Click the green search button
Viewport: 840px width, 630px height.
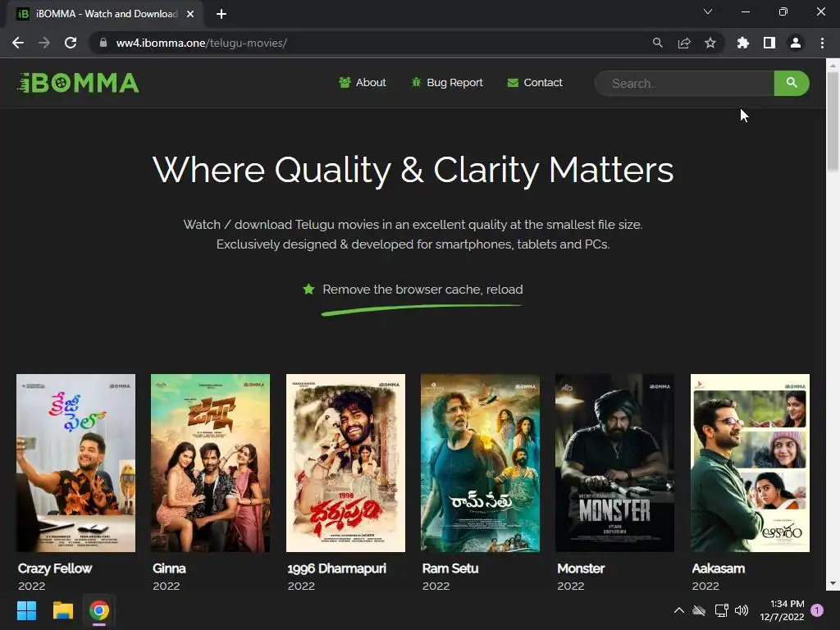point(792,83)
